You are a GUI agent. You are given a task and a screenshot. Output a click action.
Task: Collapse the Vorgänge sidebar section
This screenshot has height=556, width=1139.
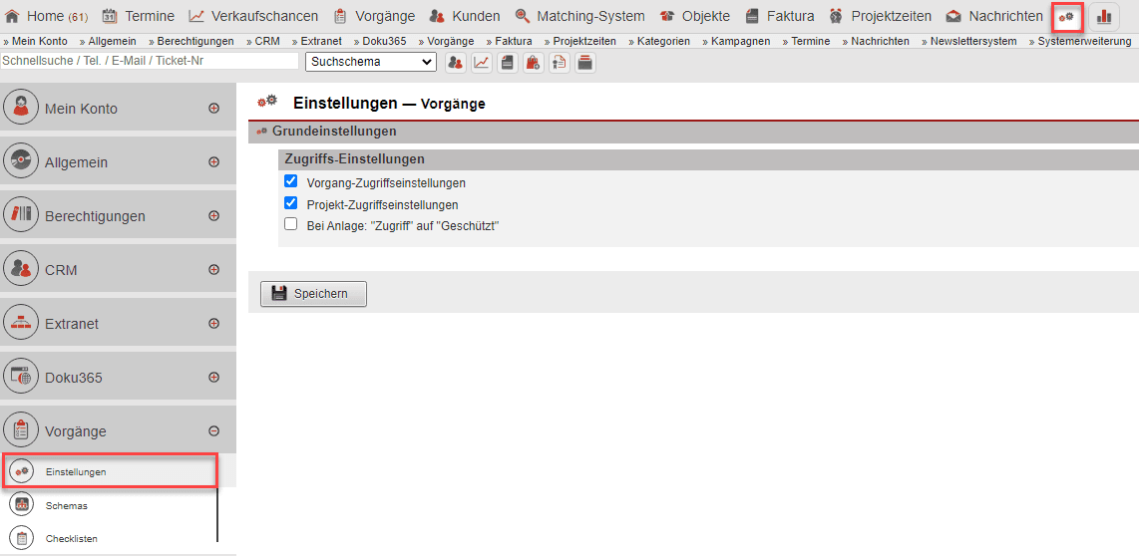tap(213, 431)
